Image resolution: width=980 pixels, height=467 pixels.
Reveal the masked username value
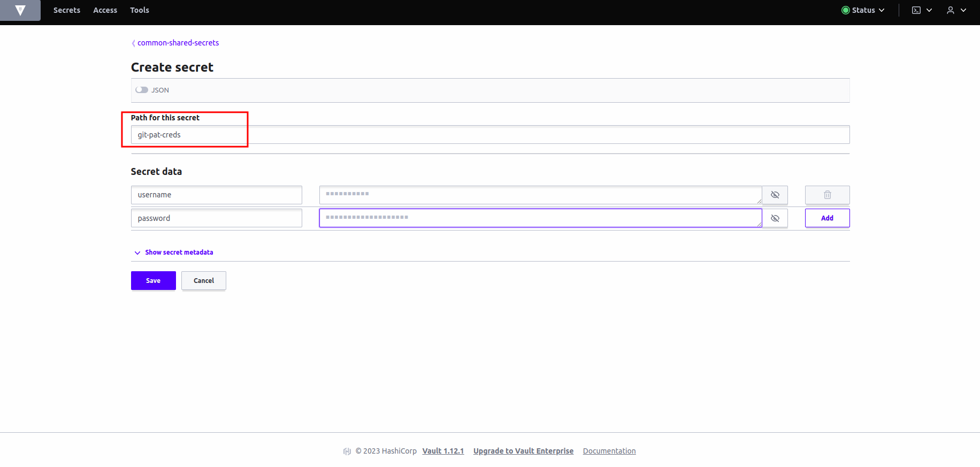[x=775, y=195]
